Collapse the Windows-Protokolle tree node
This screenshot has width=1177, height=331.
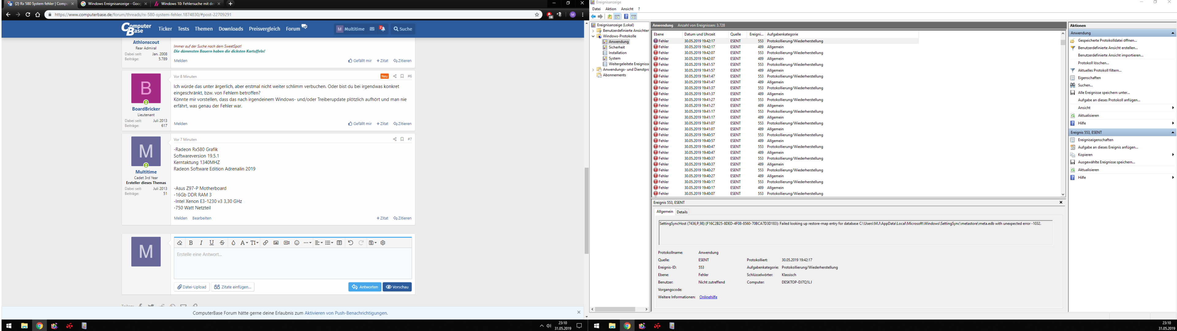click(593, 36)
